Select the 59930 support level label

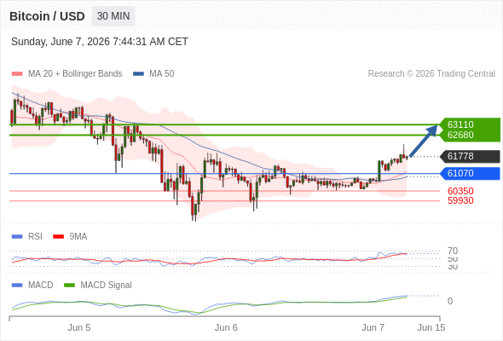point(460,201)
